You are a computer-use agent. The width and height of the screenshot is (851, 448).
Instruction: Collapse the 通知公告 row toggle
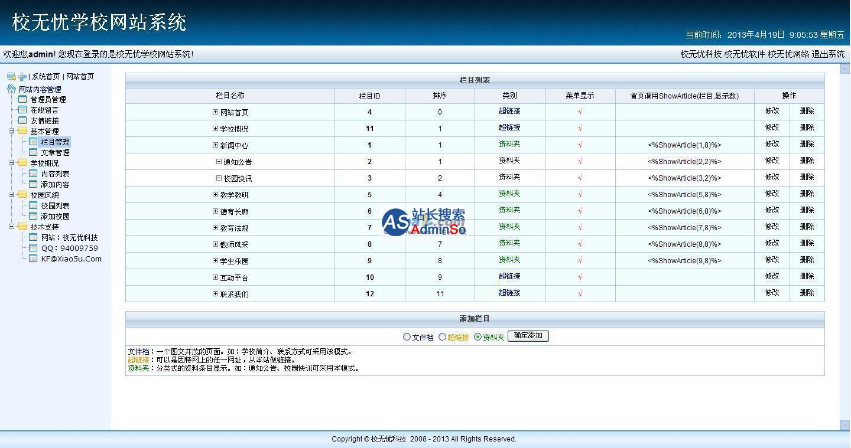[x=219, y=161]
